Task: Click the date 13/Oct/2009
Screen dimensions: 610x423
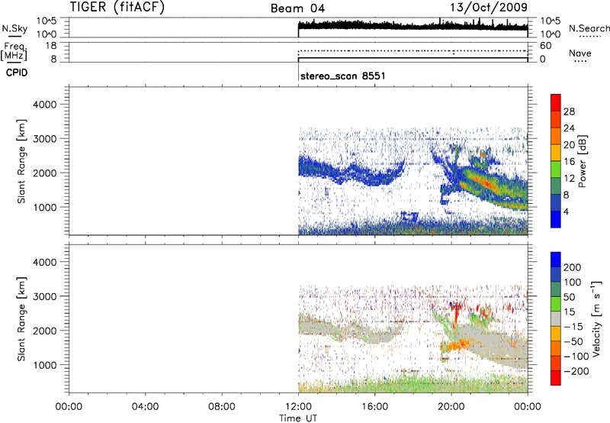Action: [x=489, y=8]
